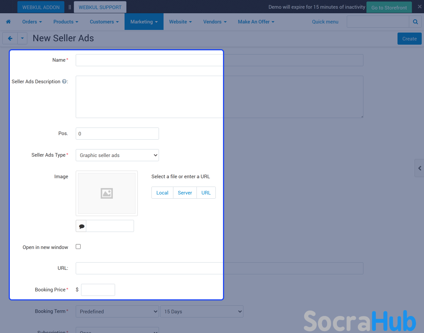The image size is (424, 333).
Task: Open the Vendors menu
Action: pyautogui.click(x=215, y=22)
